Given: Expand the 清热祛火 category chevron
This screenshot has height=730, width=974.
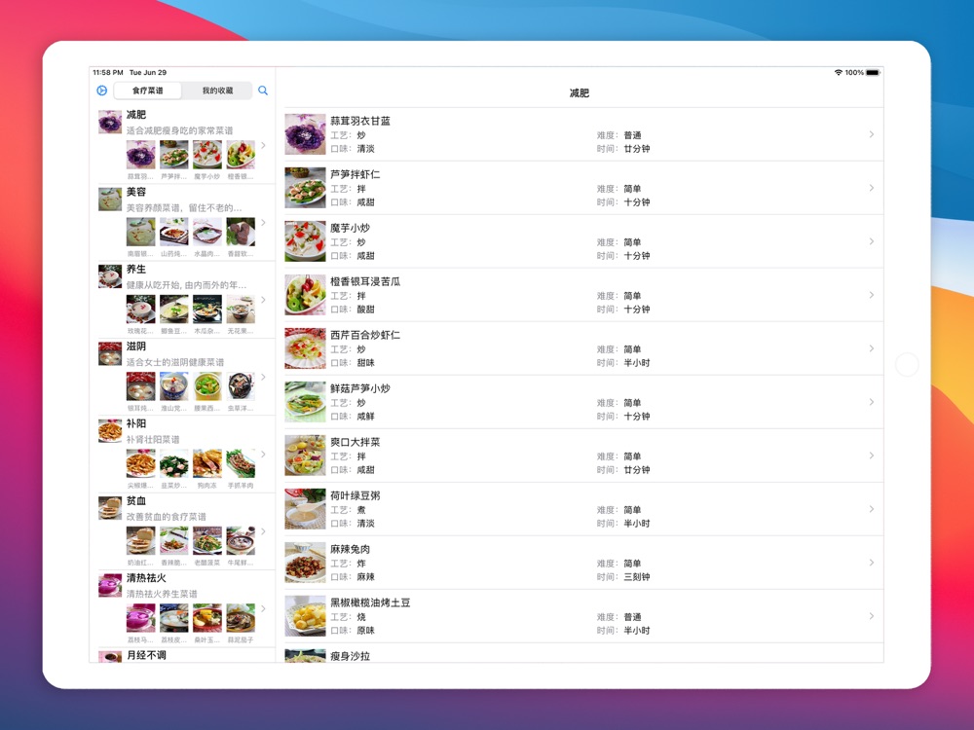Looking at the screenshot, I should pos(263,608).
